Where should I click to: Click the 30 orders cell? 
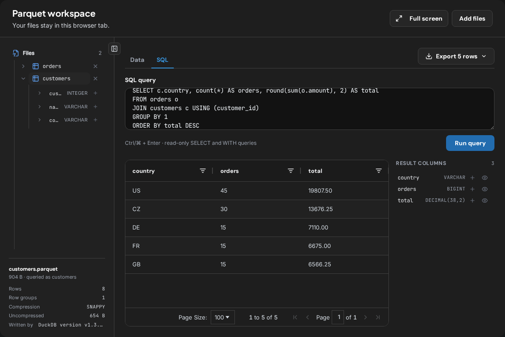pos(257,209)
